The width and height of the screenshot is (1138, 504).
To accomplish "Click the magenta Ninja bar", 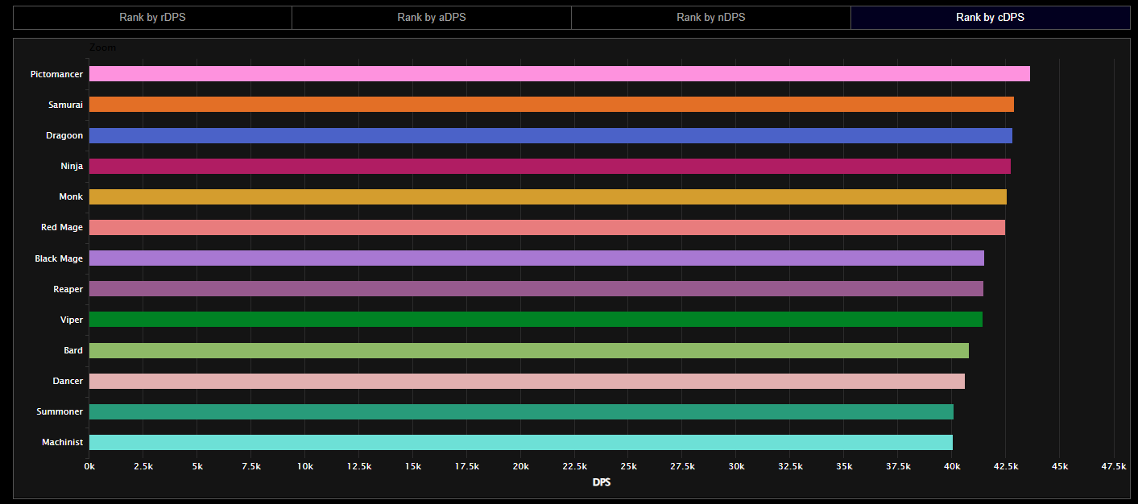I will pyautogui.click(x=550, y=166).
